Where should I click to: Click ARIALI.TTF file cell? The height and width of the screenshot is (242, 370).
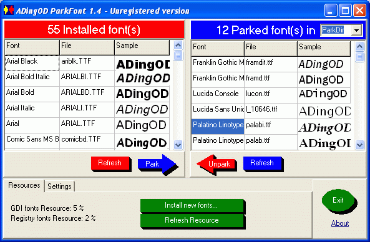[87, 109]
